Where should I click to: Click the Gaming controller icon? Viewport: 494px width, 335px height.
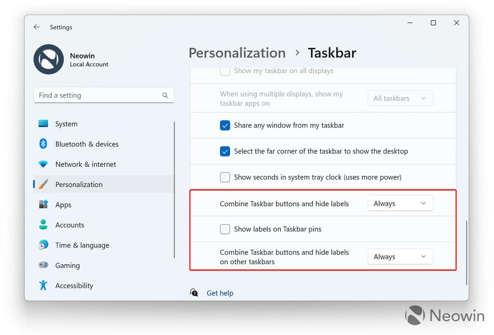43,265
